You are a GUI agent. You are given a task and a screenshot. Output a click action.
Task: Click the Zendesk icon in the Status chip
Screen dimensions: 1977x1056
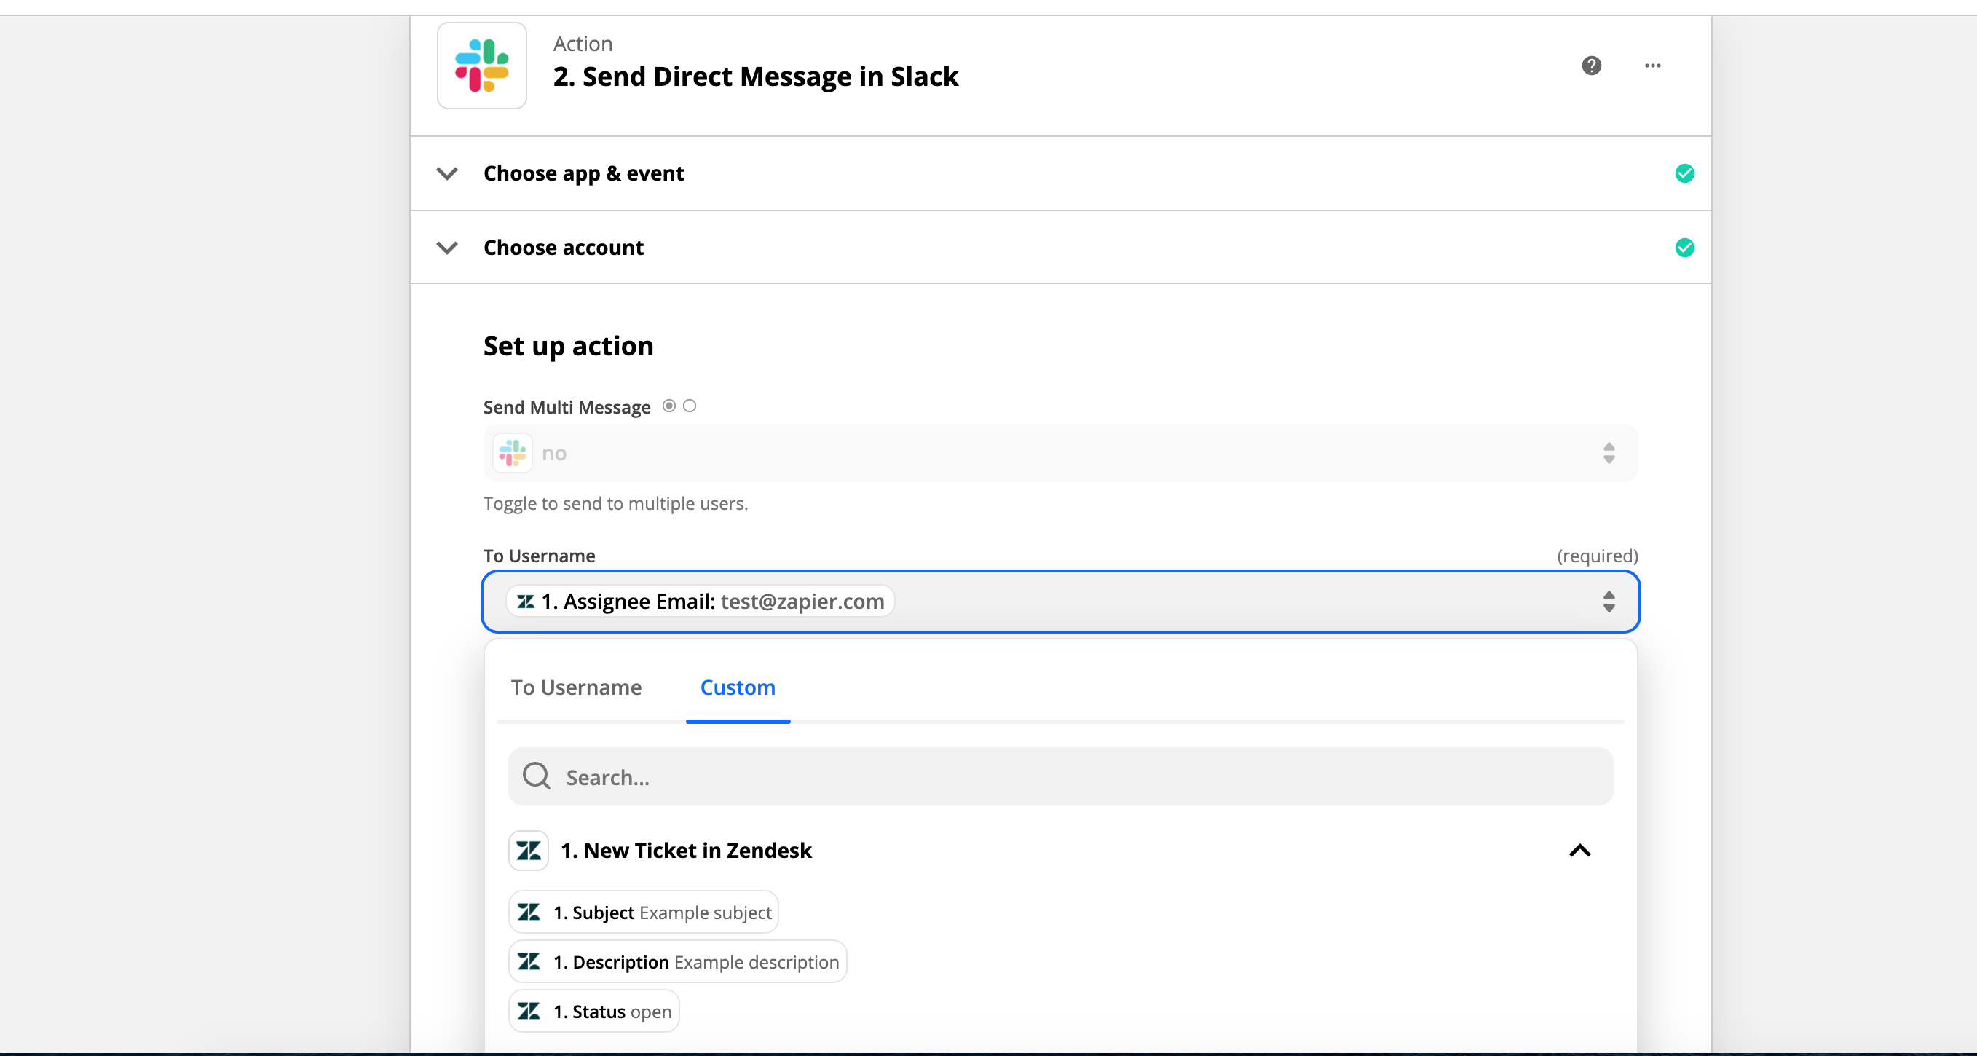[528, 1011]
